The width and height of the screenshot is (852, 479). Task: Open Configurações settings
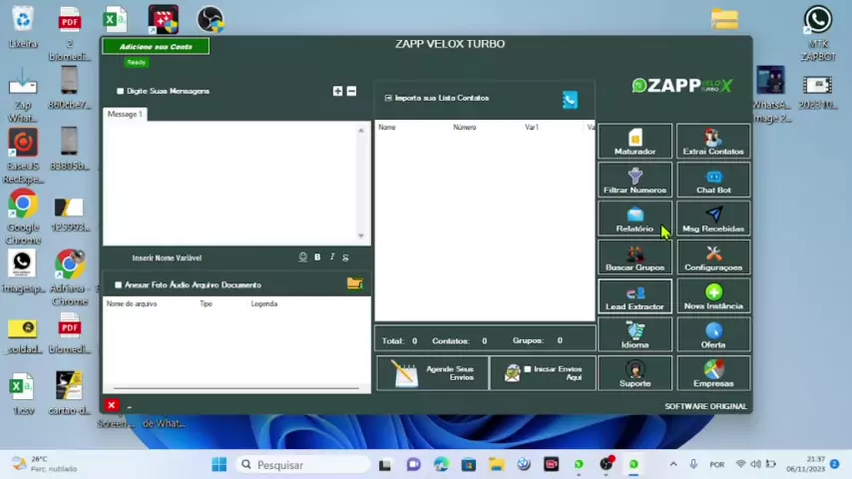(712, 258)
